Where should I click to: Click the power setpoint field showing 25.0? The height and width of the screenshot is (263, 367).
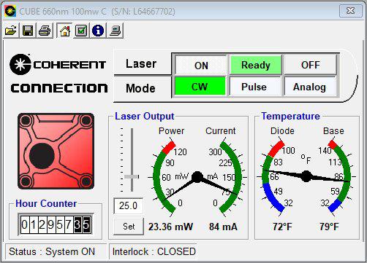coord(128,206)
